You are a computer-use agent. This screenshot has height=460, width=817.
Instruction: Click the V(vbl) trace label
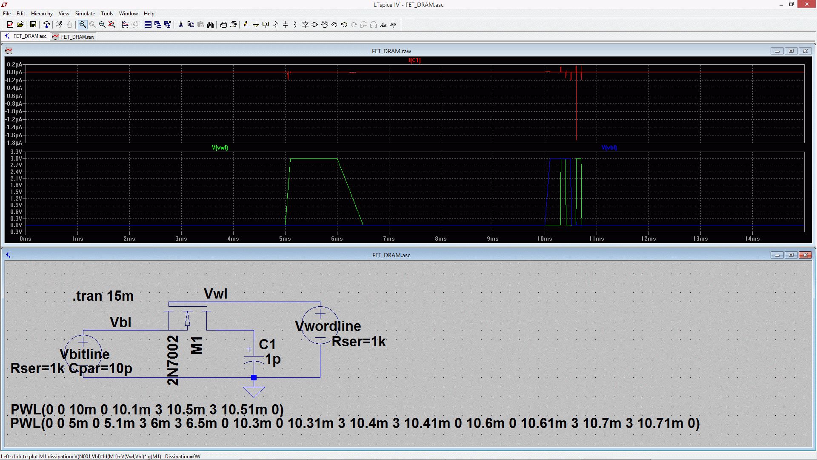[x=608, y=147]
